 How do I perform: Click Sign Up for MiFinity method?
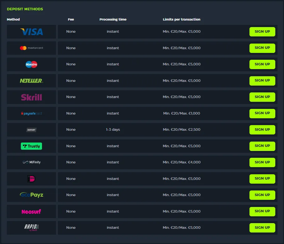262,162
